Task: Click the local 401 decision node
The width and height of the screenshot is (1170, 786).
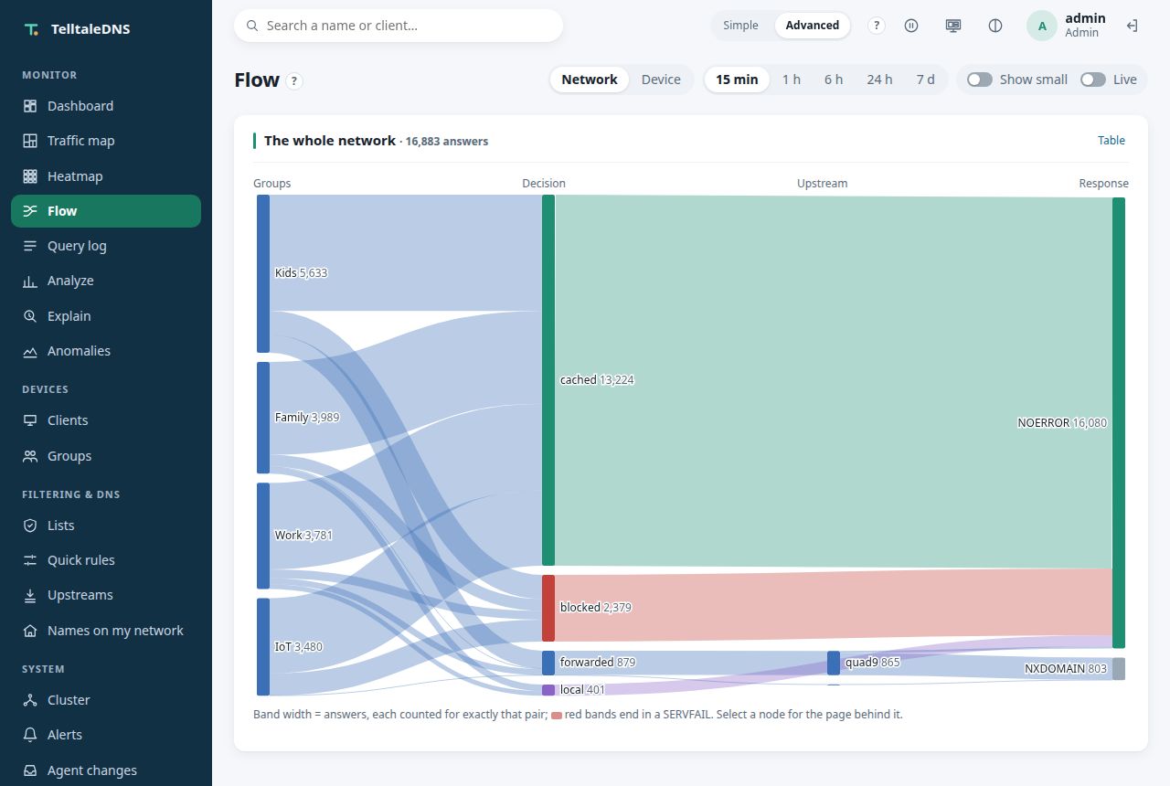Action: [548, 690]
